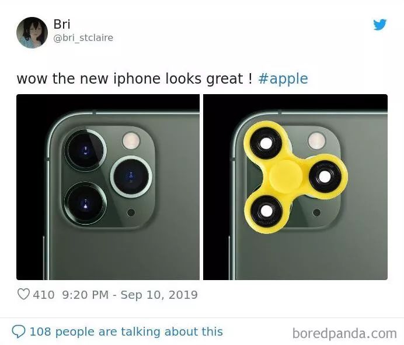Viewport: 404px width, 345px height.
Task: Click the heart like icon
Action: (x=23, y=294)
